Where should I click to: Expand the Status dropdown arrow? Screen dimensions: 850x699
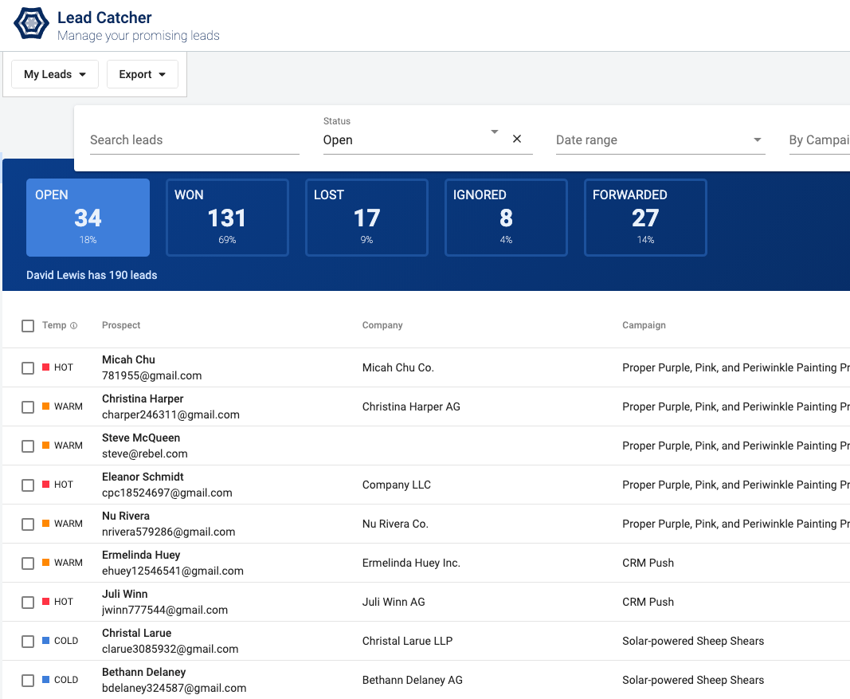(495, 132)
